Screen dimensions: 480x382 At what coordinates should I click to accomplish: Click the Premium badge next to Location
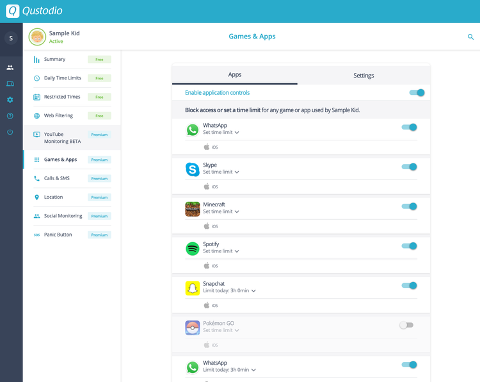pos(99,197)
